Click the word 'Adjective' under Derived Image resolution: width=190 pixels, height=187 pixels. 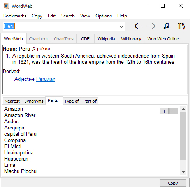coord(25,79)
